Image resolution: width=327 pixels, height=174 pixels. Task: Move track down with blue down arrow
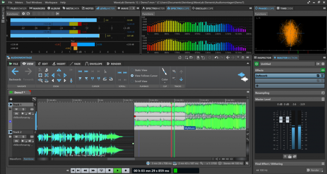(181, 79)
